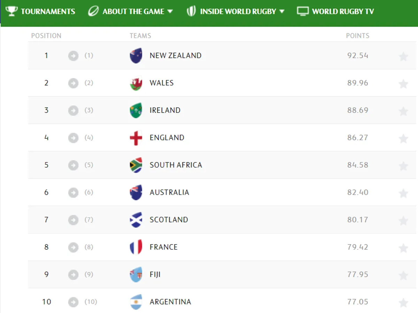Expand the Inside World Rugby dropdown arrow
The width and height of the screenshot is (418, 313).
tap(282, 11)
